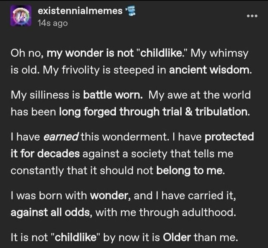Click the words "with me through adulthood."

(x=165, y=212)
